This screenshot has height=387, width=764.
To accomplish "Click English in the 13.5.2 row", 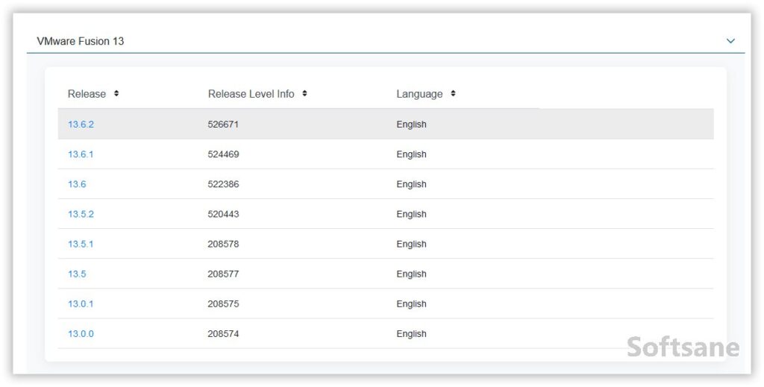I will [411, 215].
